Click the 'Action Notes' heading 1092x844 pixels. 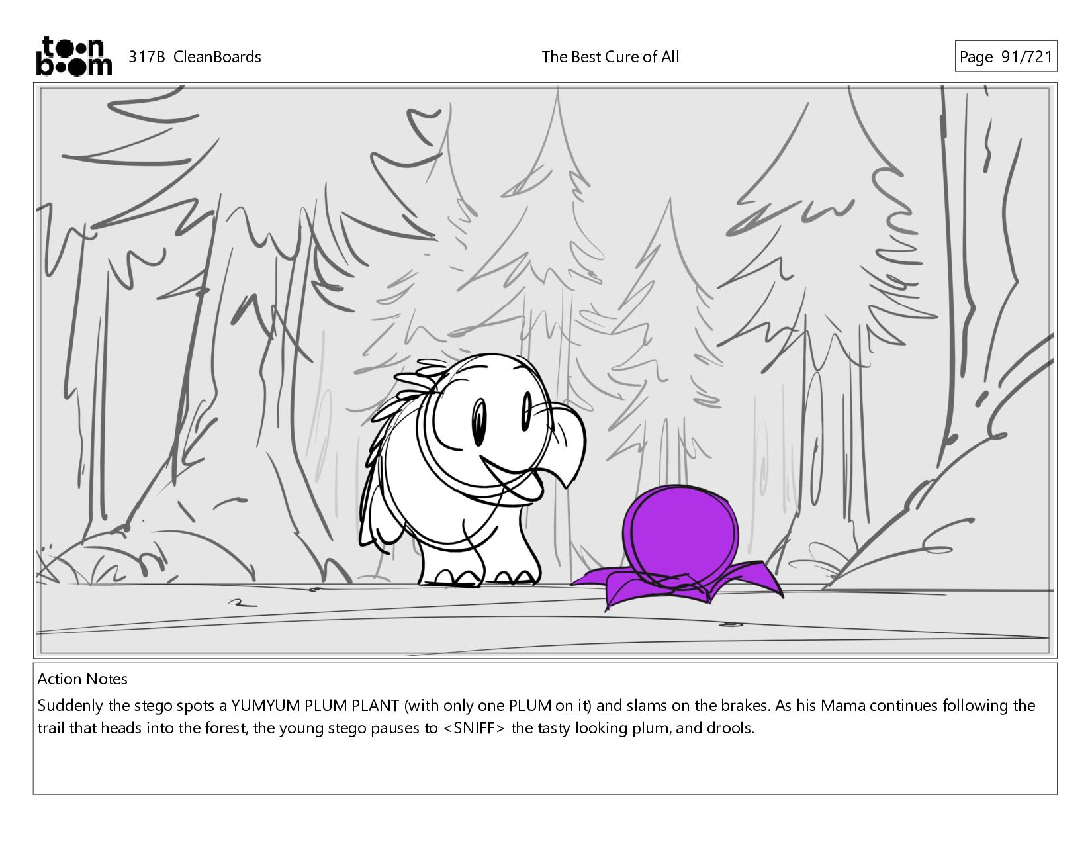pos(83,679)
